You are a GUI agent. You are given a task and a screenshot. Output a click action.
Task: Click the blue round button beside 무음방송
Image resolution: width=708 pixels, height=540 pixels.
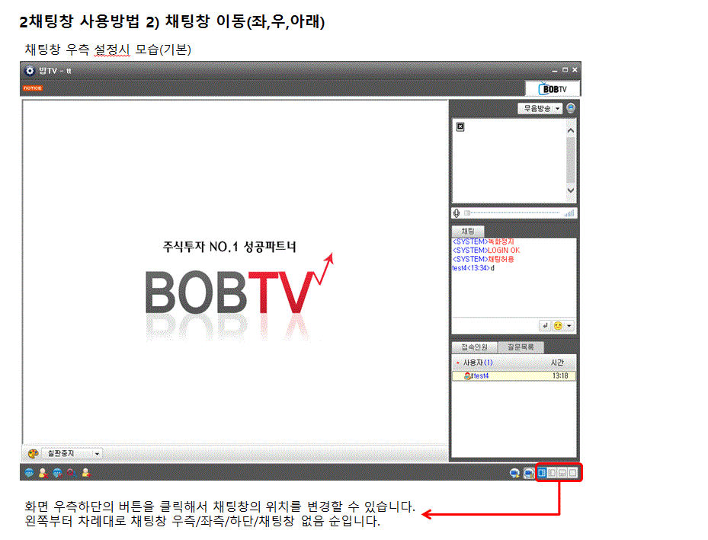(x=571, y=108)
